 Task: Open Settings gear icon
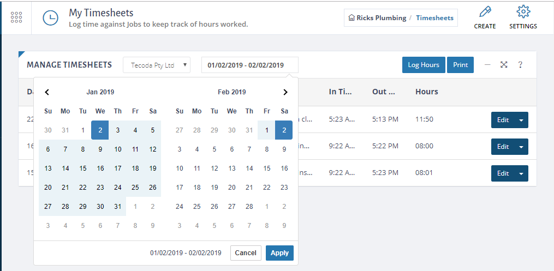click(523, 13)
